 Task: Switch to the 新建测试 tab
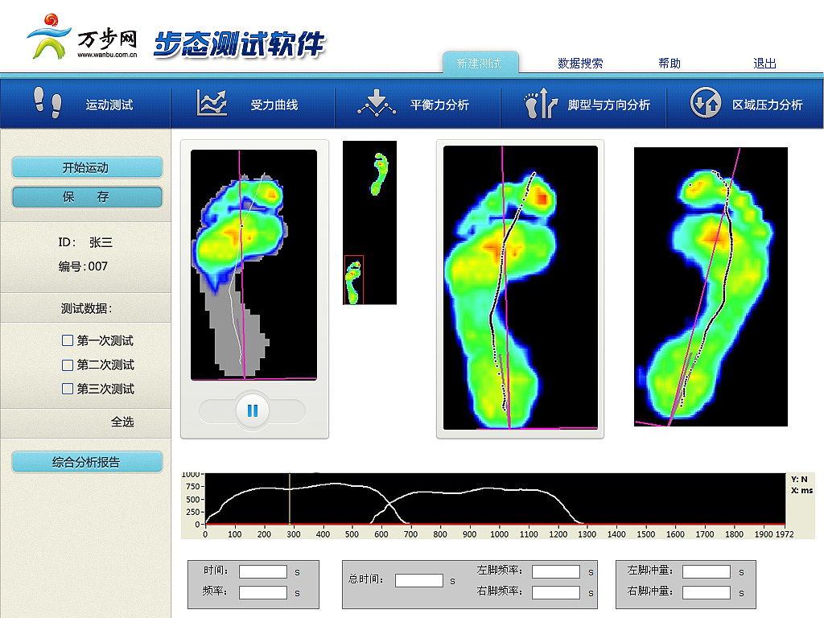point(480,63)
